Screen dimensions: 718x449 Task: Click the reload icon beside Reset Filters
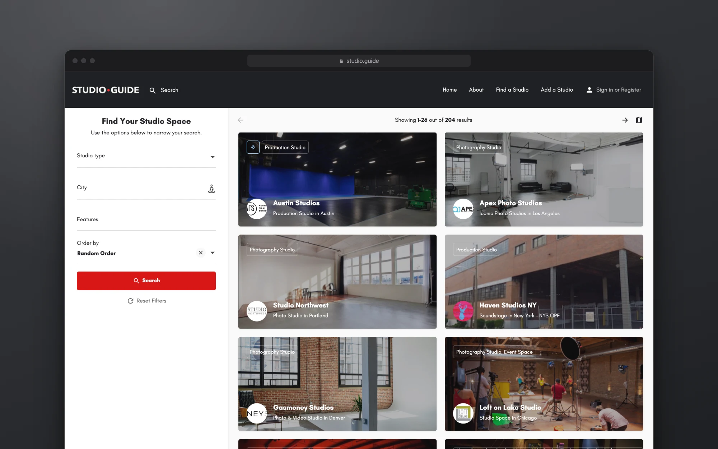(131, 301)
